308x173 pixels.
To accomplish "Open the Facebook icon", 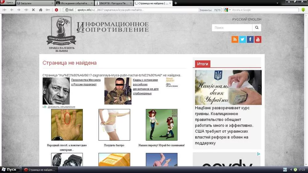I will tap(250, 39).
